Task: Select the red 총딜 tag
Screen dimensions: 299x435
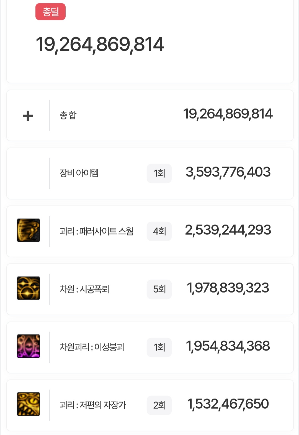Action: tap(50, 12)
